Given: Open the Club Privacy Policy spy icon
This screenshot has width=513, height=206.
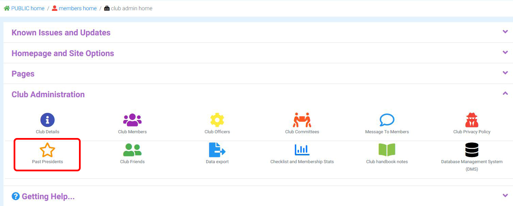Looking at the screenshot, I should pyautogui.click(x=472, y=120).
